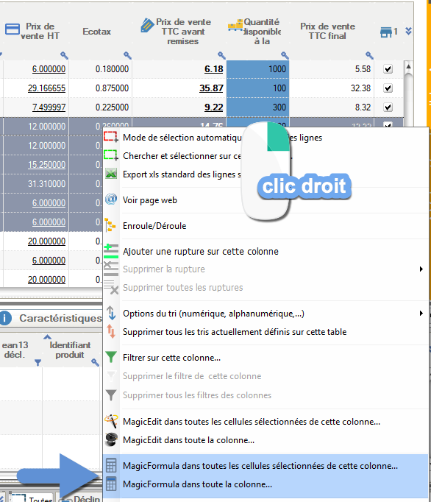431x502 pixels.
Task: Click the 7.499997 price link
Action: (49, 107)
